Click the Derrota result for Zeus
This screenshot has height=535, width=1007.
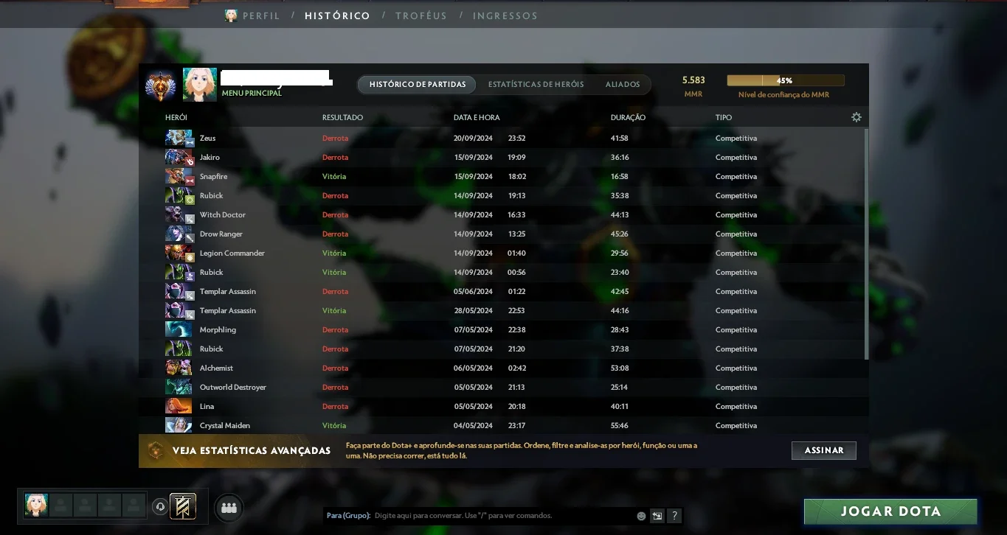point(335,138)
